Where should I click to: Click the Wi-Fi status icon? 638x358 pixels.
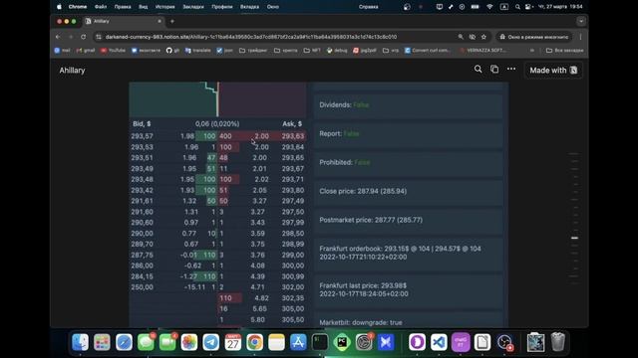tap(489, 7)
